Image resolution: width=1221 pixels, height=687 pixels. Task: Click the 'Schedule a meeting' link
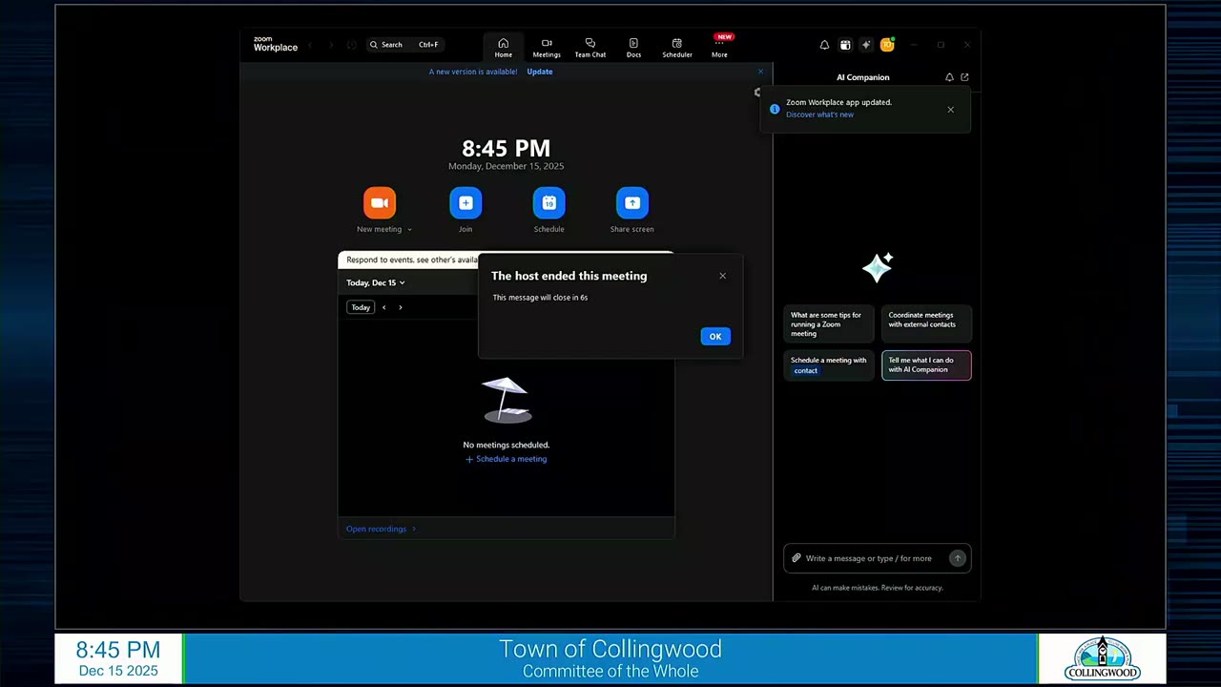tap(506, 459)
